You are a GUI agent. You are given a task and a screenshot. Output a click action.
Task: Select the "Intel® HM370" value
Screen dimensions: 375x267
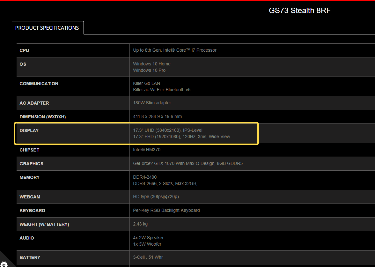coord(147,150)
